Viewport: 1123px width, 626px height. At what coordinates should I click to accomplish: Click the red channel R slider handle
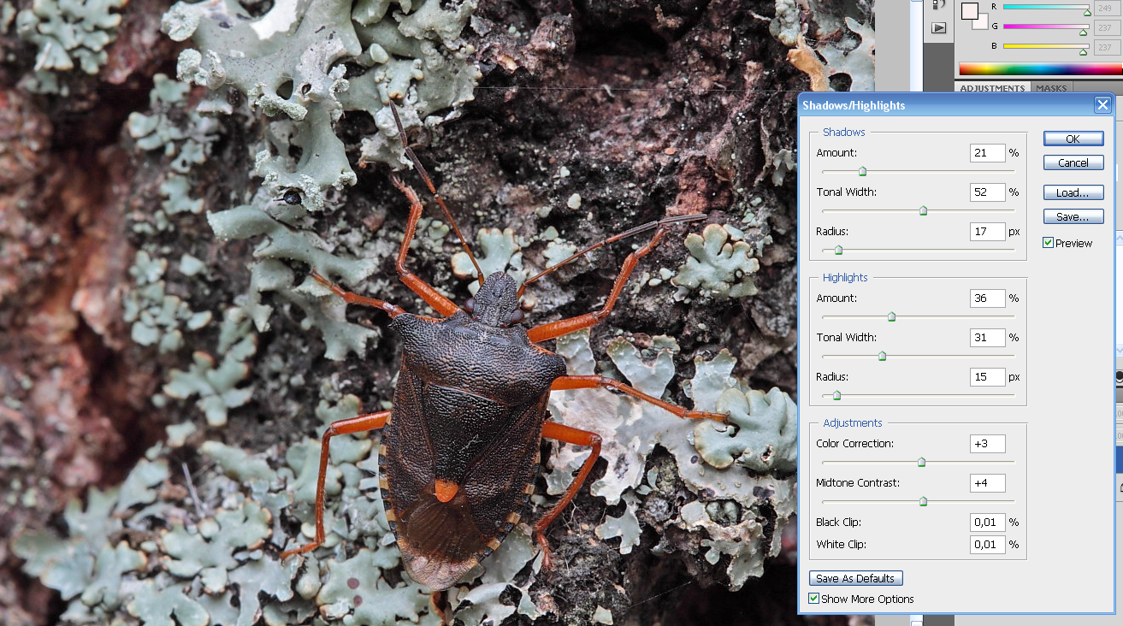pos(1087,12)
